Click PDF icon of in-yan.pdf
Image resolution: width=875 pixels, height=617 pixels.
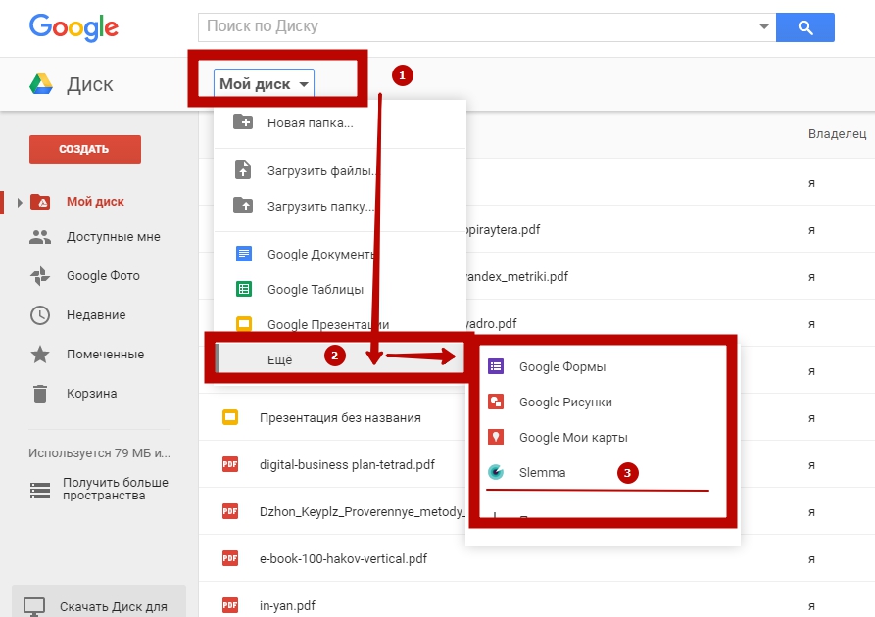point(230,604)
